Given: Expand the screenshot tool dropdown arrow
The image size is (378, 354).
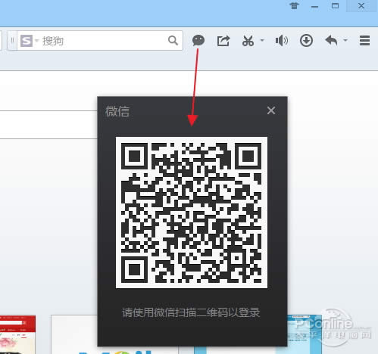Looking at the screenshot, I should pyautogui.click(x=262, y=40).
